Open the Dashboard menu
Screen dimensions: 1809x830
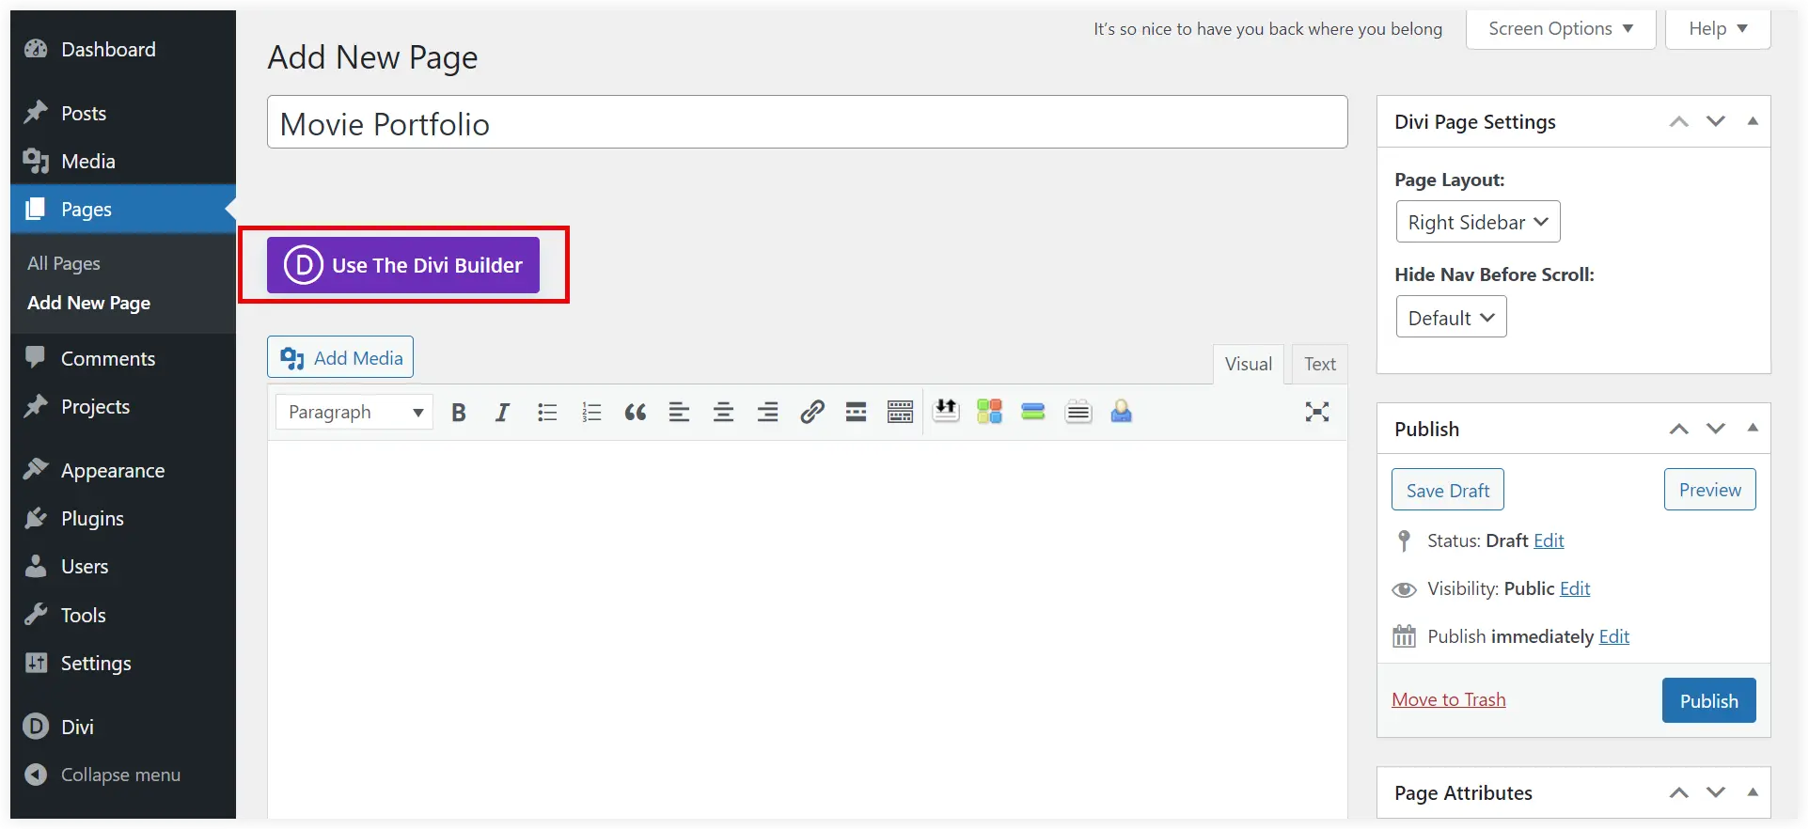(123, 50)
